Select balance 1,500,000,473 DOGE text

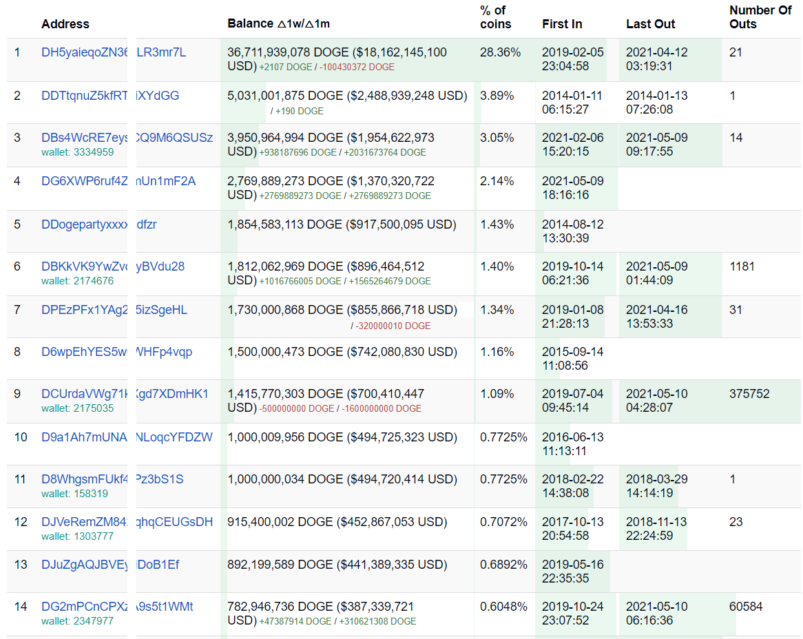click(x=285, y=352)
